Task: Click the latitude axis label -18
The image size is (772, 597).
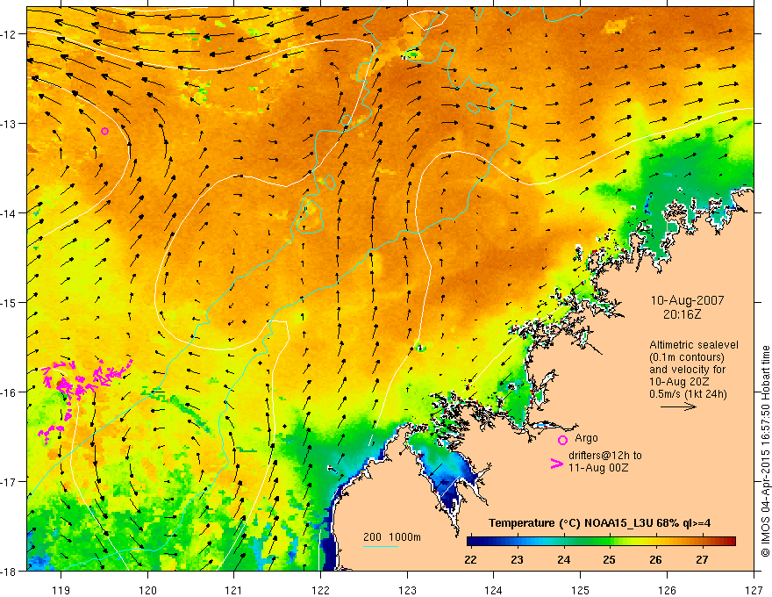Action: pyautogui.click(x=10, y=571)
